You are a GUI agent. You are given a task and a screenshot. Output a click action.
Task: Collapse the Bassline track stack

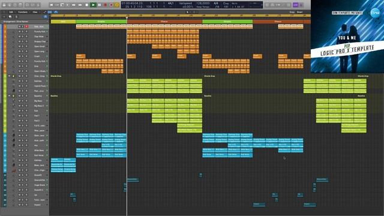pos(10,96)
